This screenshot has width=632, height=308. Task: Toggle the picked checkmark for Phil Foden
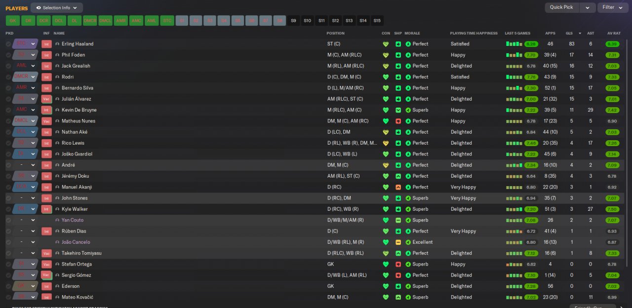(x=8, y=55)
